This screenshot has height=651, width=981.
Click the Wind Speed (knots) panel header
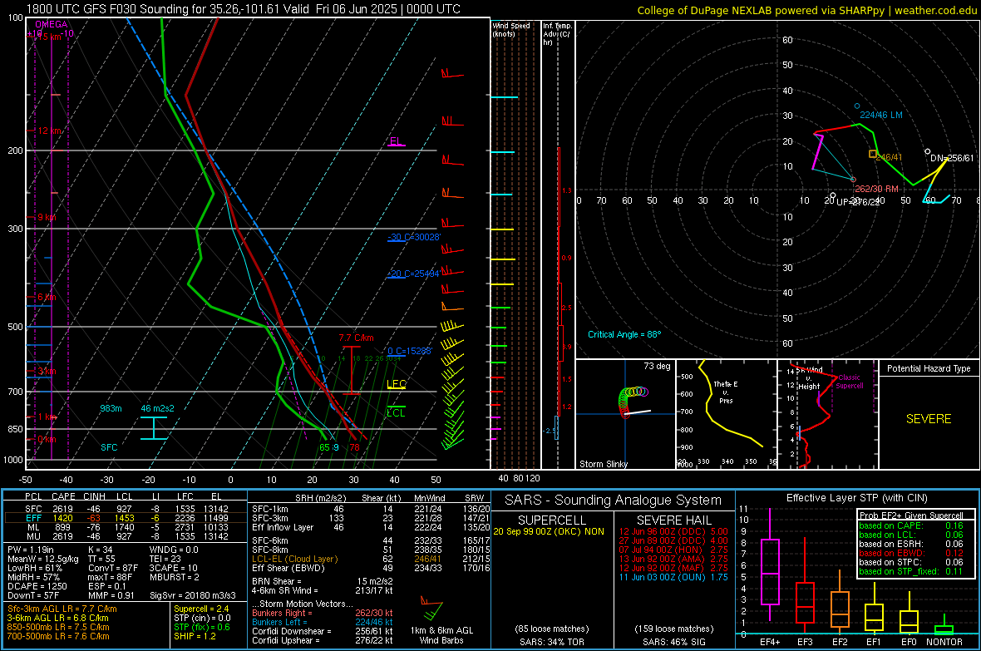(511, 29)
